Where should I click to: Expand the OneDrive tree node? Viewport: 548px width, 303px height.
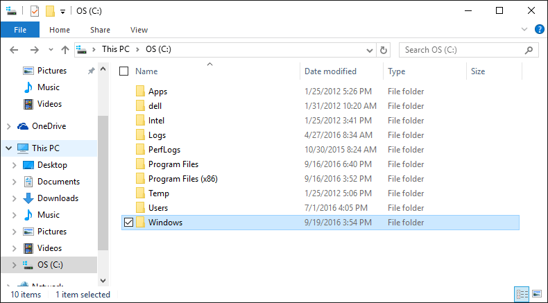click(9, 126)
